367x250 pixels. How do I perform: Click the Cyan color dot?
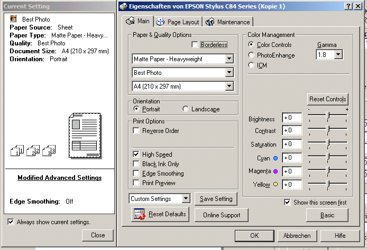pos(276,158)
